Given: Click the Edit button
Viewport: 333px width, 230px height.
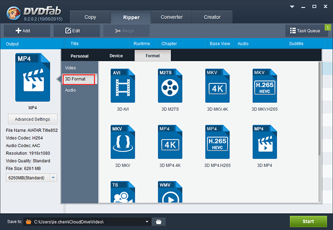Looking at the screenshot, I should click(76, 31).
